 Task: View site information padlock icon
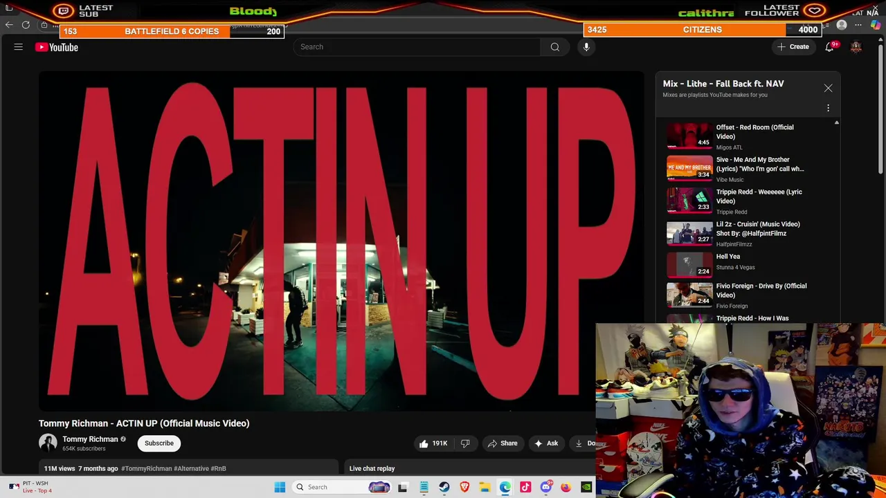[x=44, y=25]
